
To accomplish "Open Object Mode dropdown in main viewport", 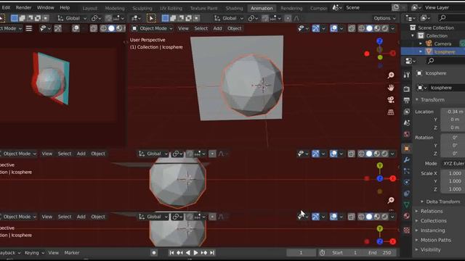I will tap(152, 28).
